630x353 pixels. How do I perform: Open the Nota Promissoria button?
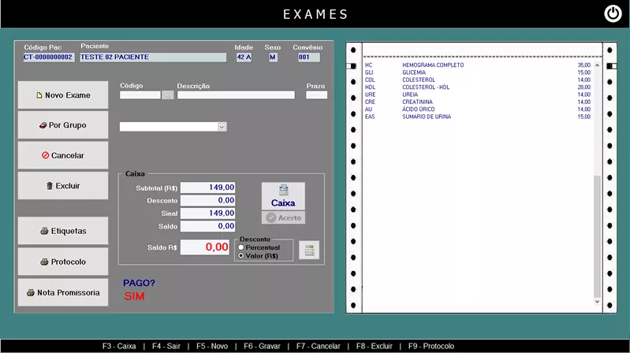click(63, 292)
